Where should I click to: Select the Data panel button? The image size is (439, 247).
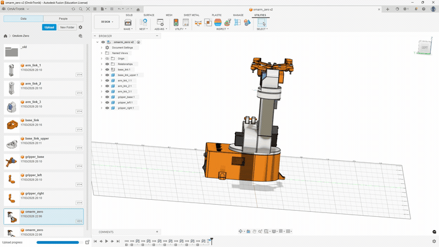tap(24, 19)
